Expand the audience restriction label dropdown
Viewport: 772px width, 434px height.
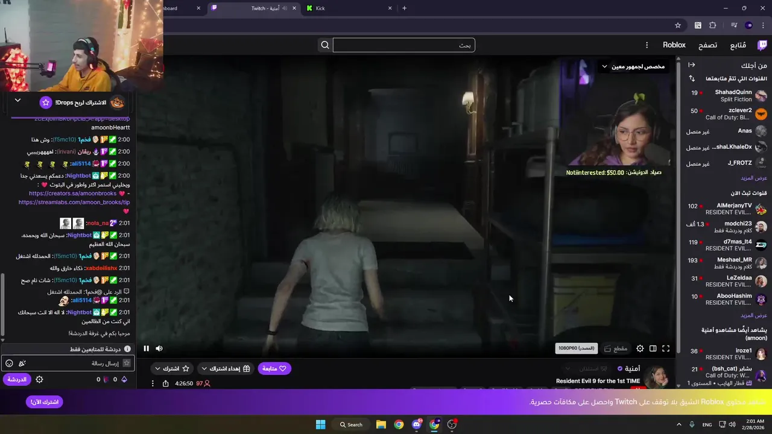633,66
